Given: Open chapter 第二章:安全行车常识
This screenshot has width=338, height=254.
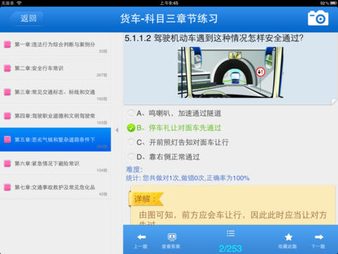Looking at the screenshot, I should point(56,68).
